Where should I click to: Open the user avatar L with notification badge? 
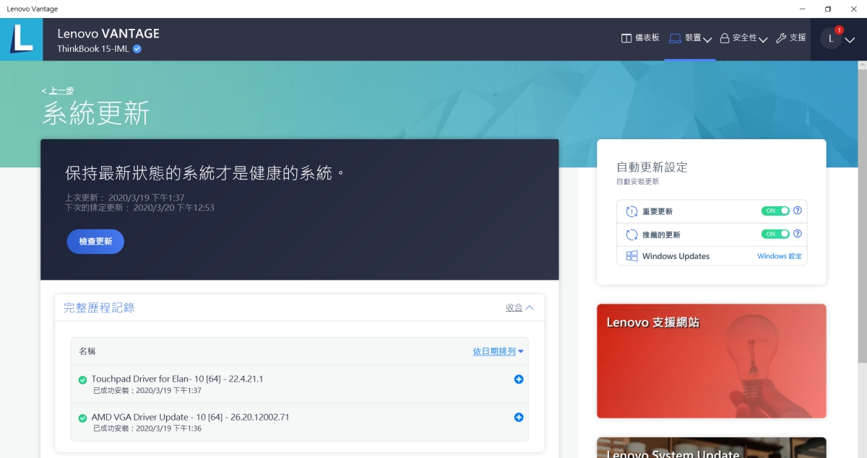pyautogui.click(x=831, y=39)
